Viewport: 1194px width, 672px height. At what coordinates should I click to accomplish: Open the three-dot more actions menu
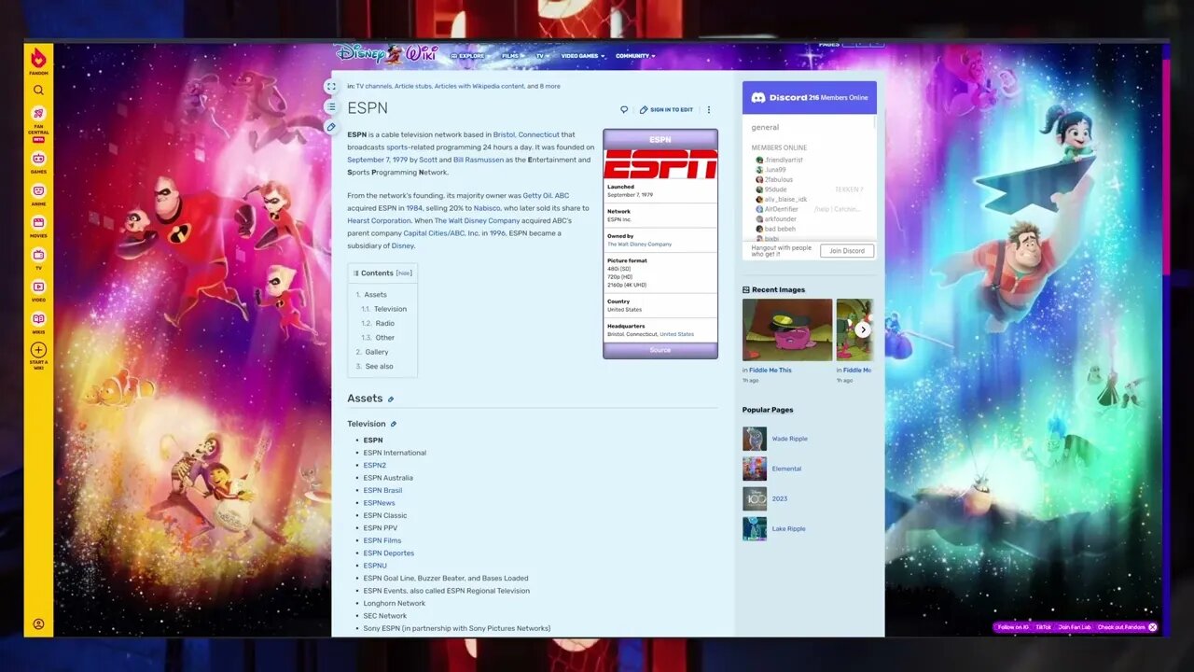point(708,109)
